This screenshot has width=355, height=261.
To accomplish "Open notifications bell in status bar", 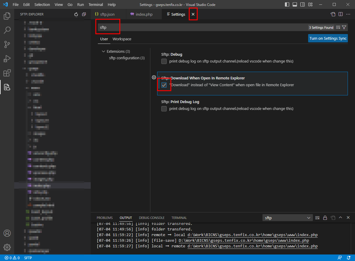I will pos(349,258).
